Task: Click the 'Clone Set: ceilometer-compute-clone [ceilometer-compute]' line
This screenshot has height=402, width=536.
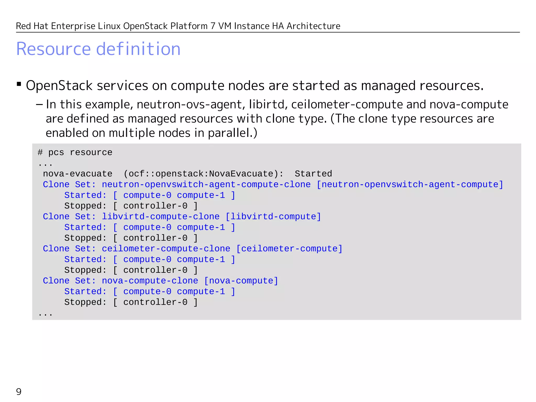Action: point(193,249)
